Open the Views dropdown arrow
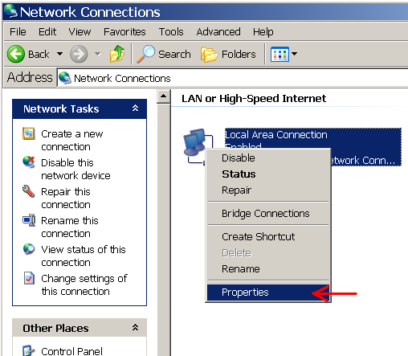 pyautogui.click(x=294, y=54)
